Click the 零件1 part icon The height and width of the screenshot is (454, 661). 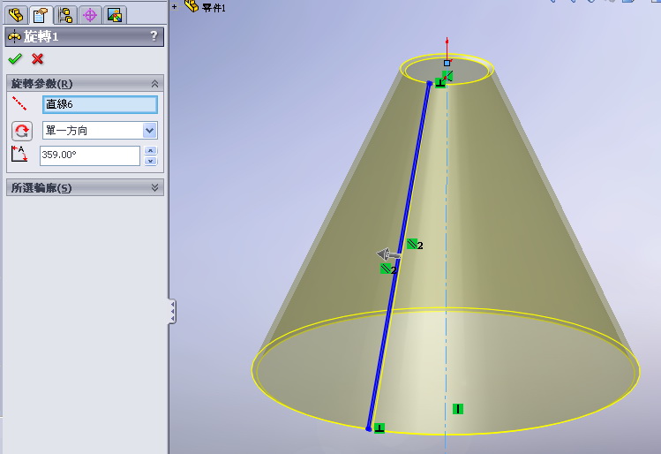point(192,6)
